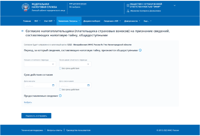The width and height of the screenshot is (200, 136).
Task: Check Без срока действия under reporting period
Action: [x=60, y=69]
